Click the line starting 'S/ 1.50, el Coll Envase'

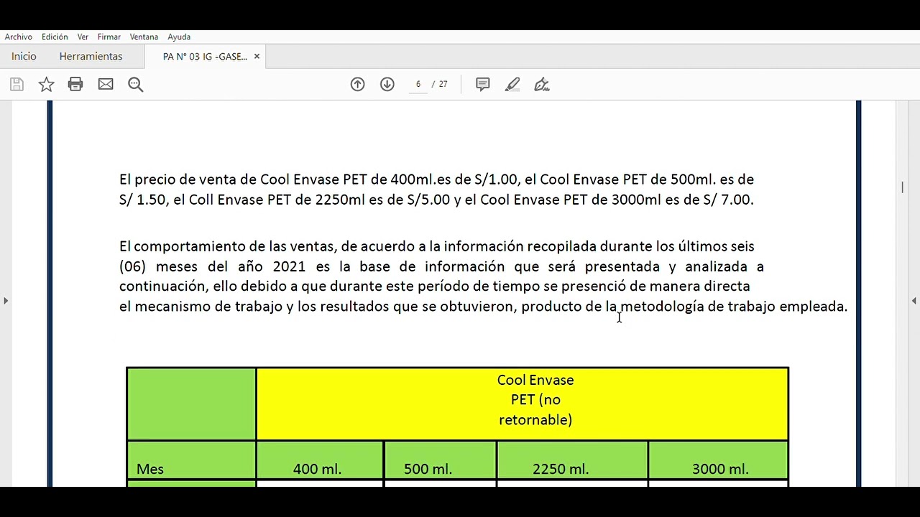pyautogui.click(x=436, y=200)
